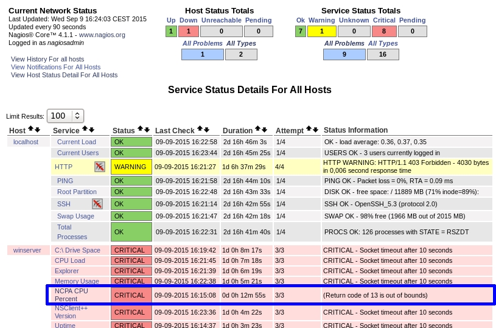Open View History For all hosts
Screen dimensions: 496x328
click(47, 59)
